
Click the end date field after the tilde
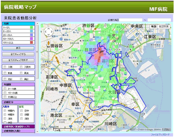[x=159, y=20]
